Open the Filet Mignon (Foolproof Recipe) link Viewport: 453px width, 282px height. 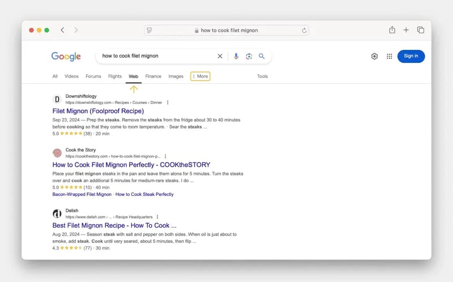(98, 111)
